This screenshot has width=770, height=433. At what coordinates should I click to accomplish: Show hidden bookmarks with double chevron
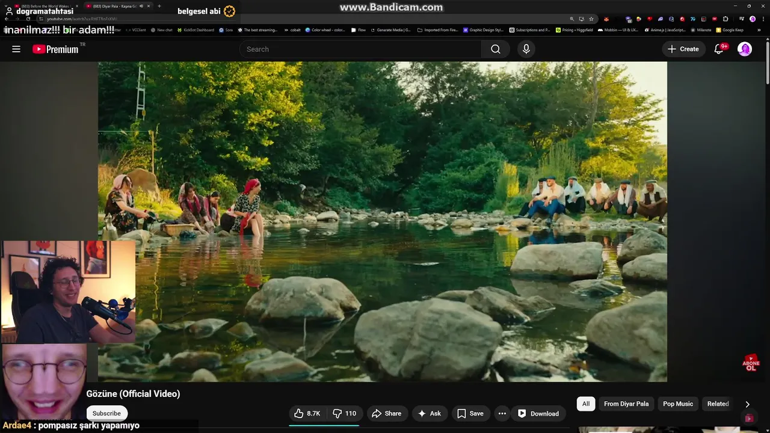[759, 29]
